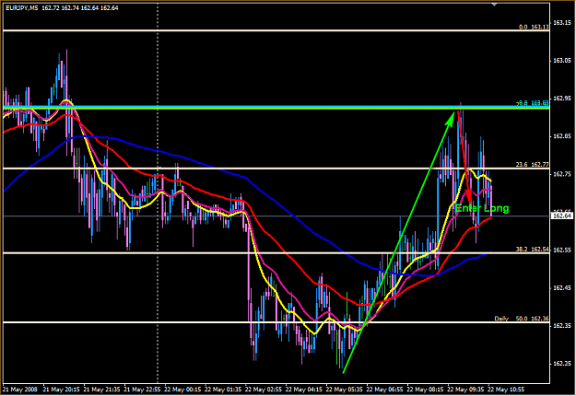Viewport: 576px width, 396px height.
Task: Click the '22 May 09:35' time label
Action: click(465, 389)
